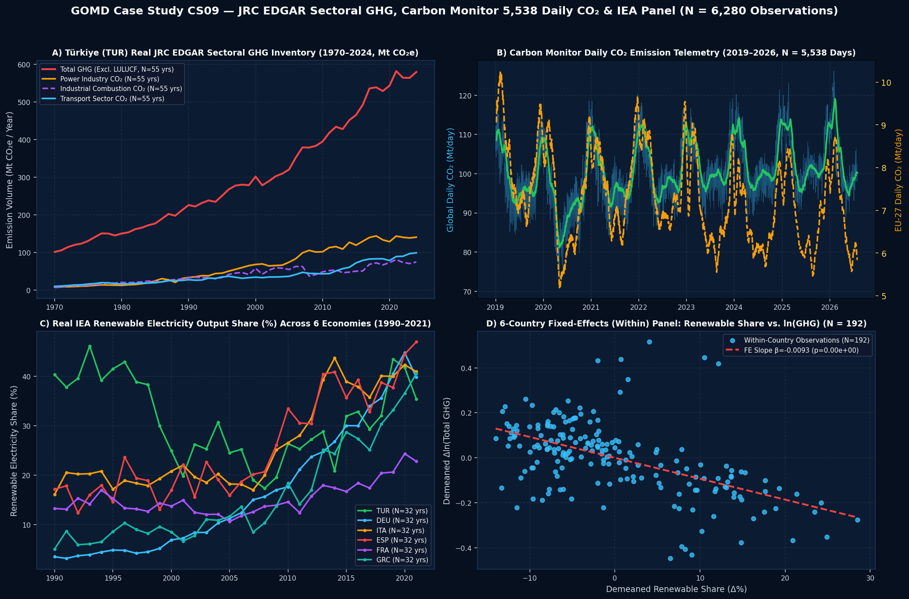Click panel D title 6-Country Fixed-Effects Panel
Screen dimensions: 909x599
(676, 324)
